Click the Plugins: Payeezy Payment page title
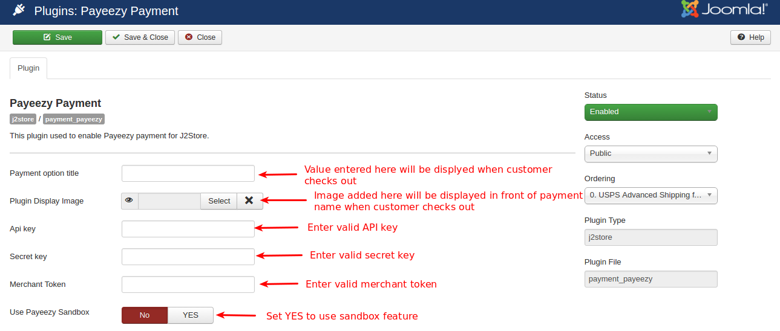Screen dimensions: 780x331 tap(107, 11)
